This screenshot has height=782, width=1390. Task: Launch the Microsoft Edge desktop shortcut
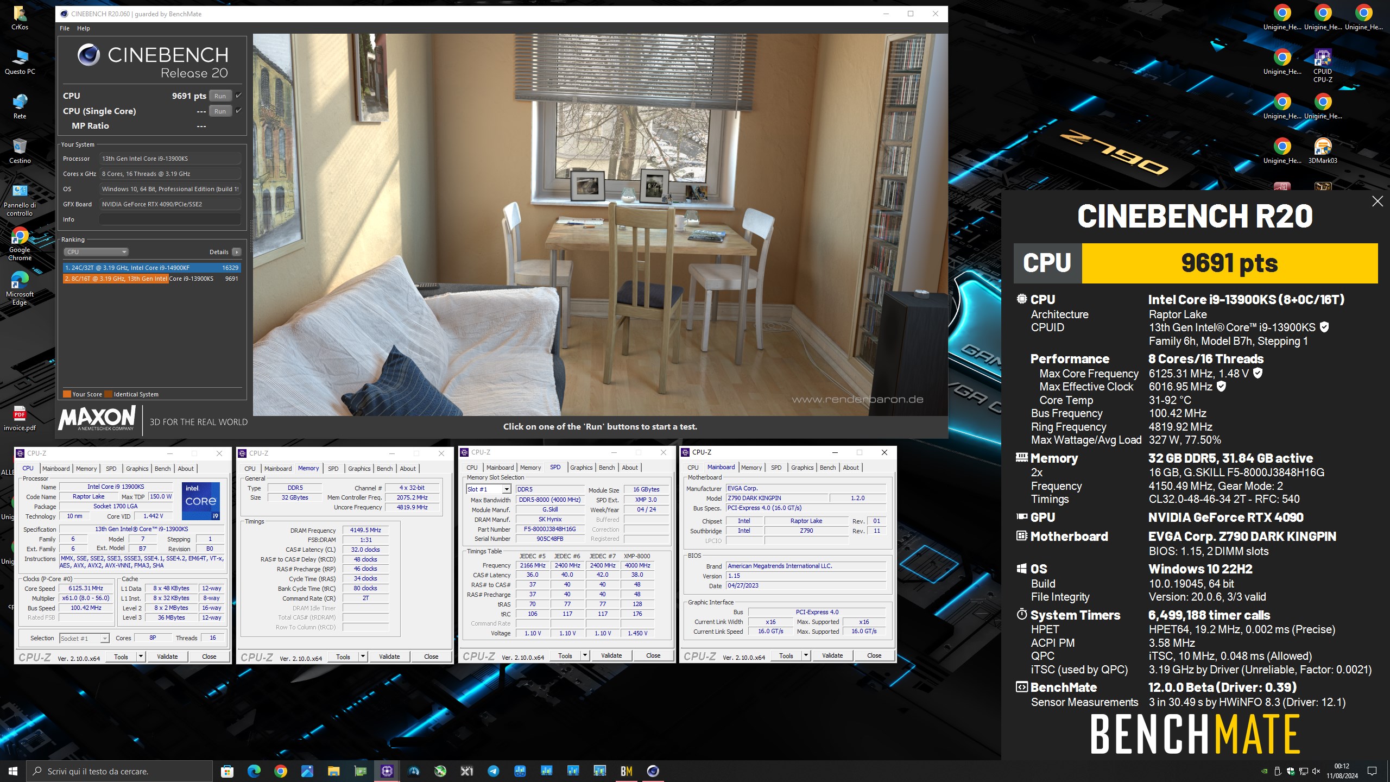20,289
